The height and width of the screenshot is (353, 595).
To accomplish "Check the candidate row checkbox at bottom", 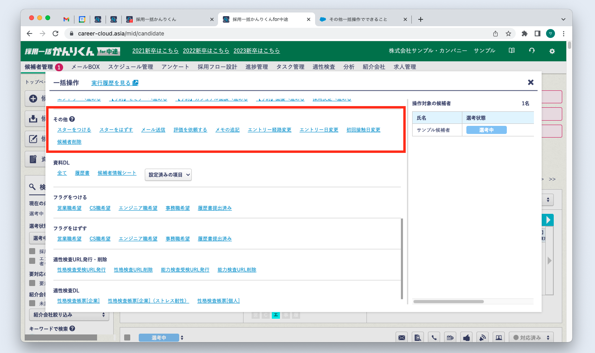I will click(x=127, y=338).
